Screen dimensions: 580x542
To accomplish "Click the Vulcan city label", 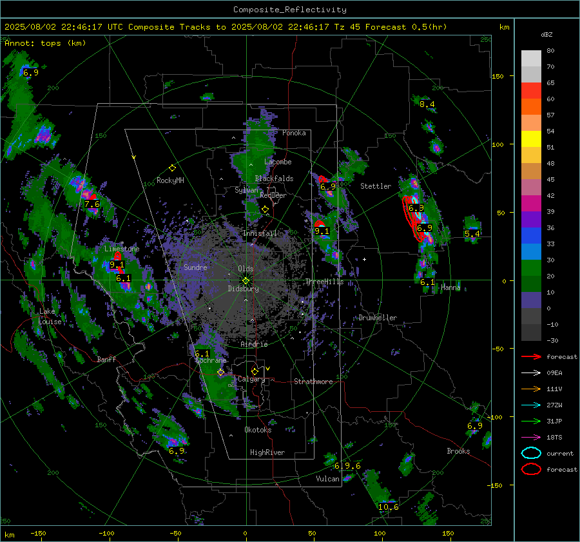I will [x=327, y=478].
